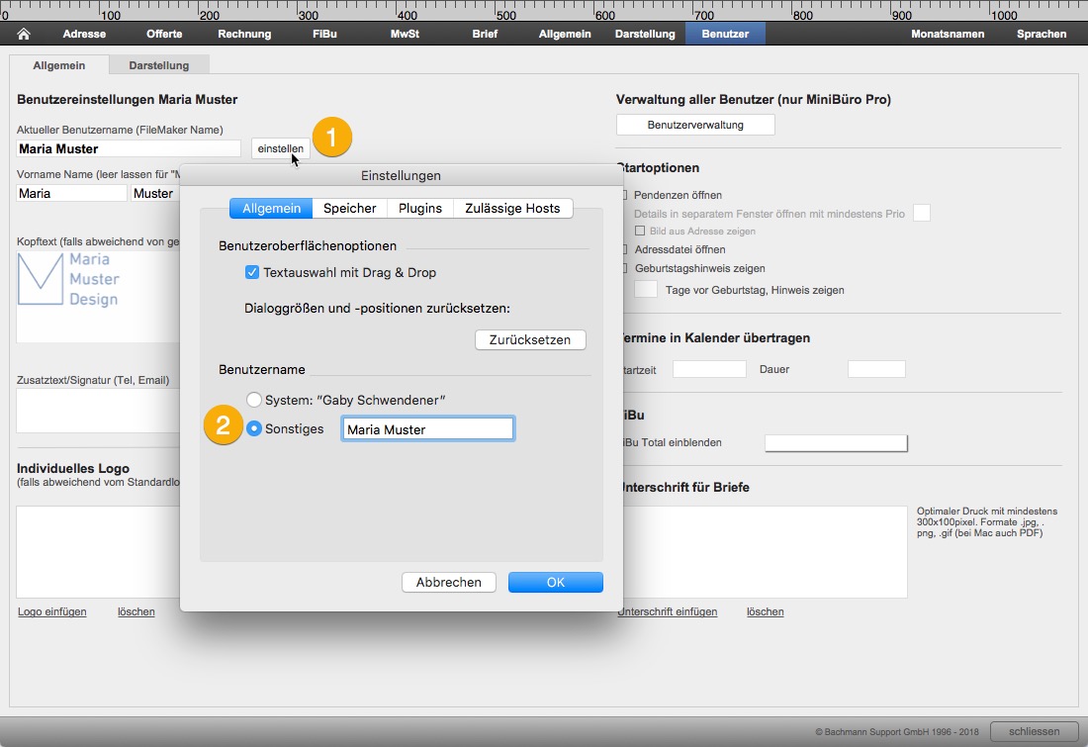Open the FiBu menu item
This screenshot has width=1088, height=747.
tap(324, 34)
